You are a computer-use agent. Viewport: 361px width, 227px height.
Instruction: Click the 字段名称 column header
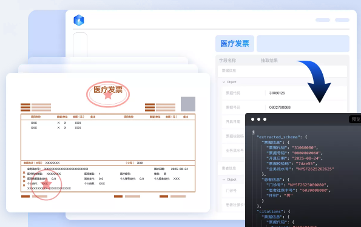(228, 61)
